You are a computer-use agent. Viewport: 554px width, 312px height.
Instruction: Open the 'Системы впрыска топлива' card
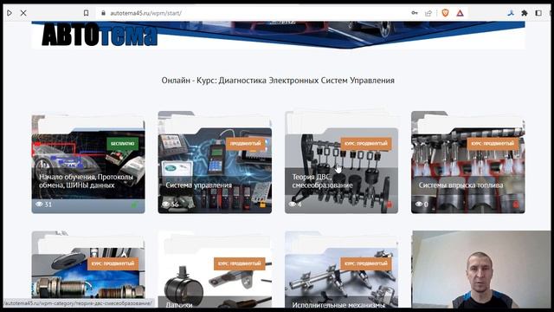(x=467, y=162)
